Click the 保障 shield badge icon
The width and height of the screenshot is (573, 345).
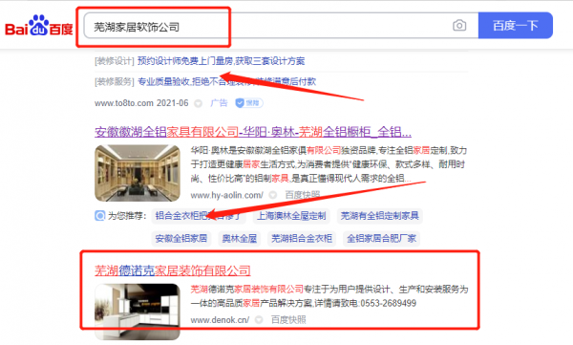coord(249,103)
